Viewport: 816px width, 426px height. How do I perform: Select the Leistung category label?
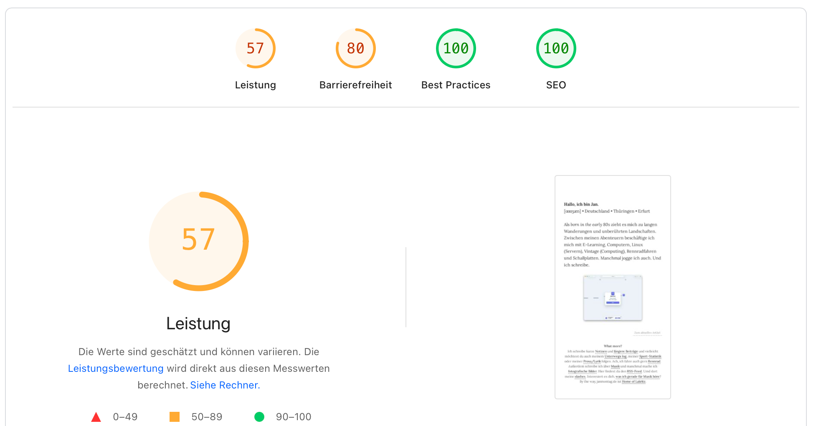(x=255, y=85)
